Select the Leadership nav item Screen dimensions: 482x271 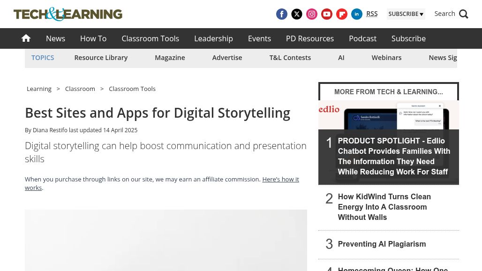click(213, 38)
